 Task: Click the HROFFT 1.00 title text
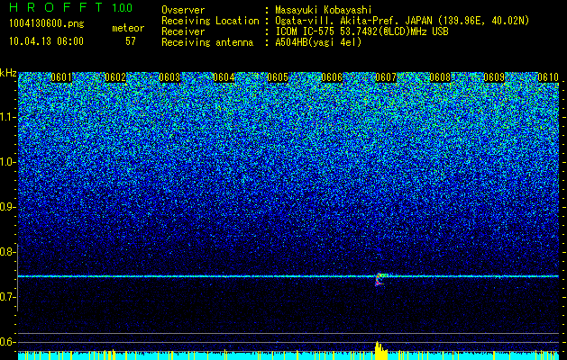(x=70, y=7)
